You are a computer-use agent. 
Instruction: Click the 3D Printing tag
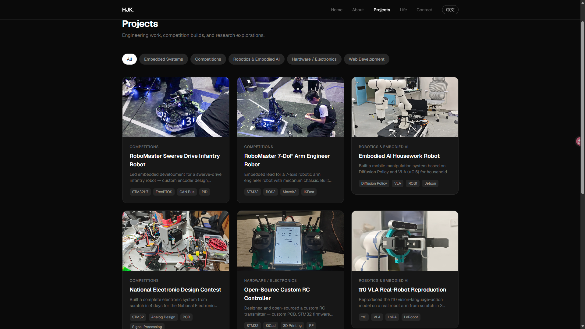[292, 326]
